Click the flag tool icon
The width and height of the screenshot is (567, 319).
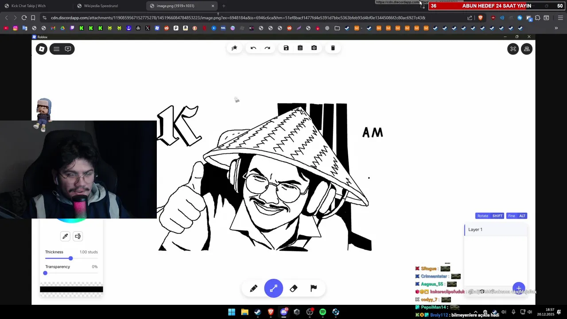(x=314, y=288)
